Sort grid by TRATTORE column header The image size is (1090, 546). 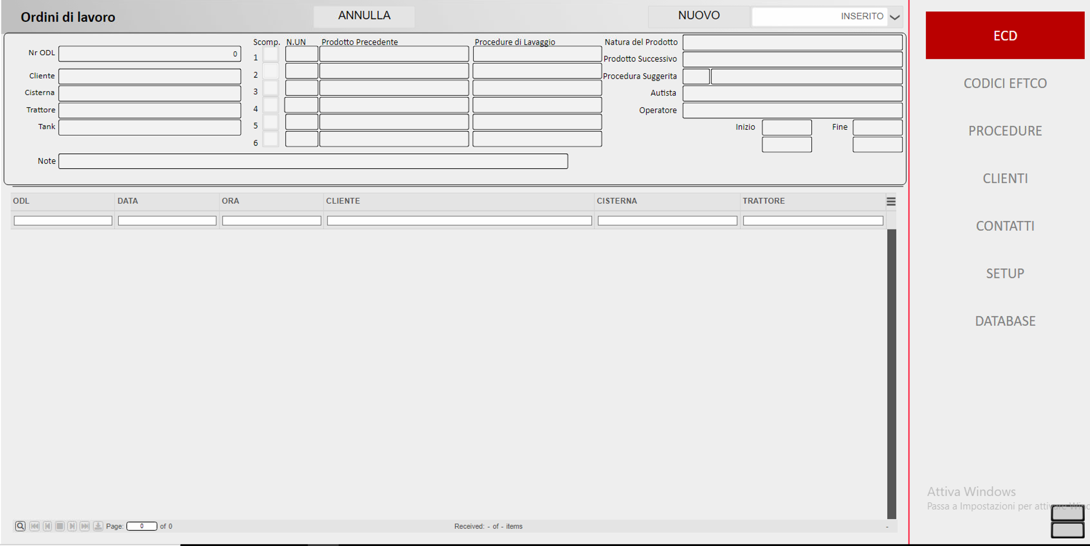(x=813, y=201)
